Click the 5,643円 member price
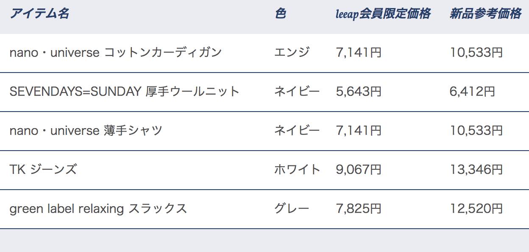 [359, 91]
